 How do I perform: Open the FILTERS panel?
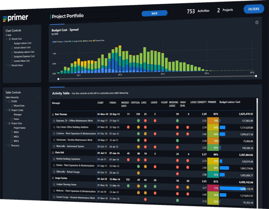point(254,9)
